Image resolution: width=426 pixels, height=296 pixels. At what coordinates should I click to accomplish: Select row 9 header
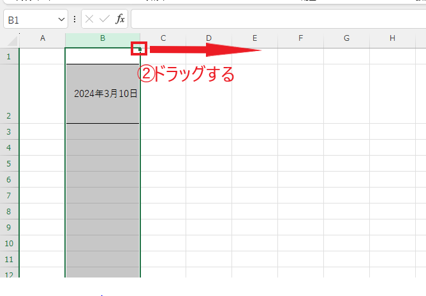point(9,227)
